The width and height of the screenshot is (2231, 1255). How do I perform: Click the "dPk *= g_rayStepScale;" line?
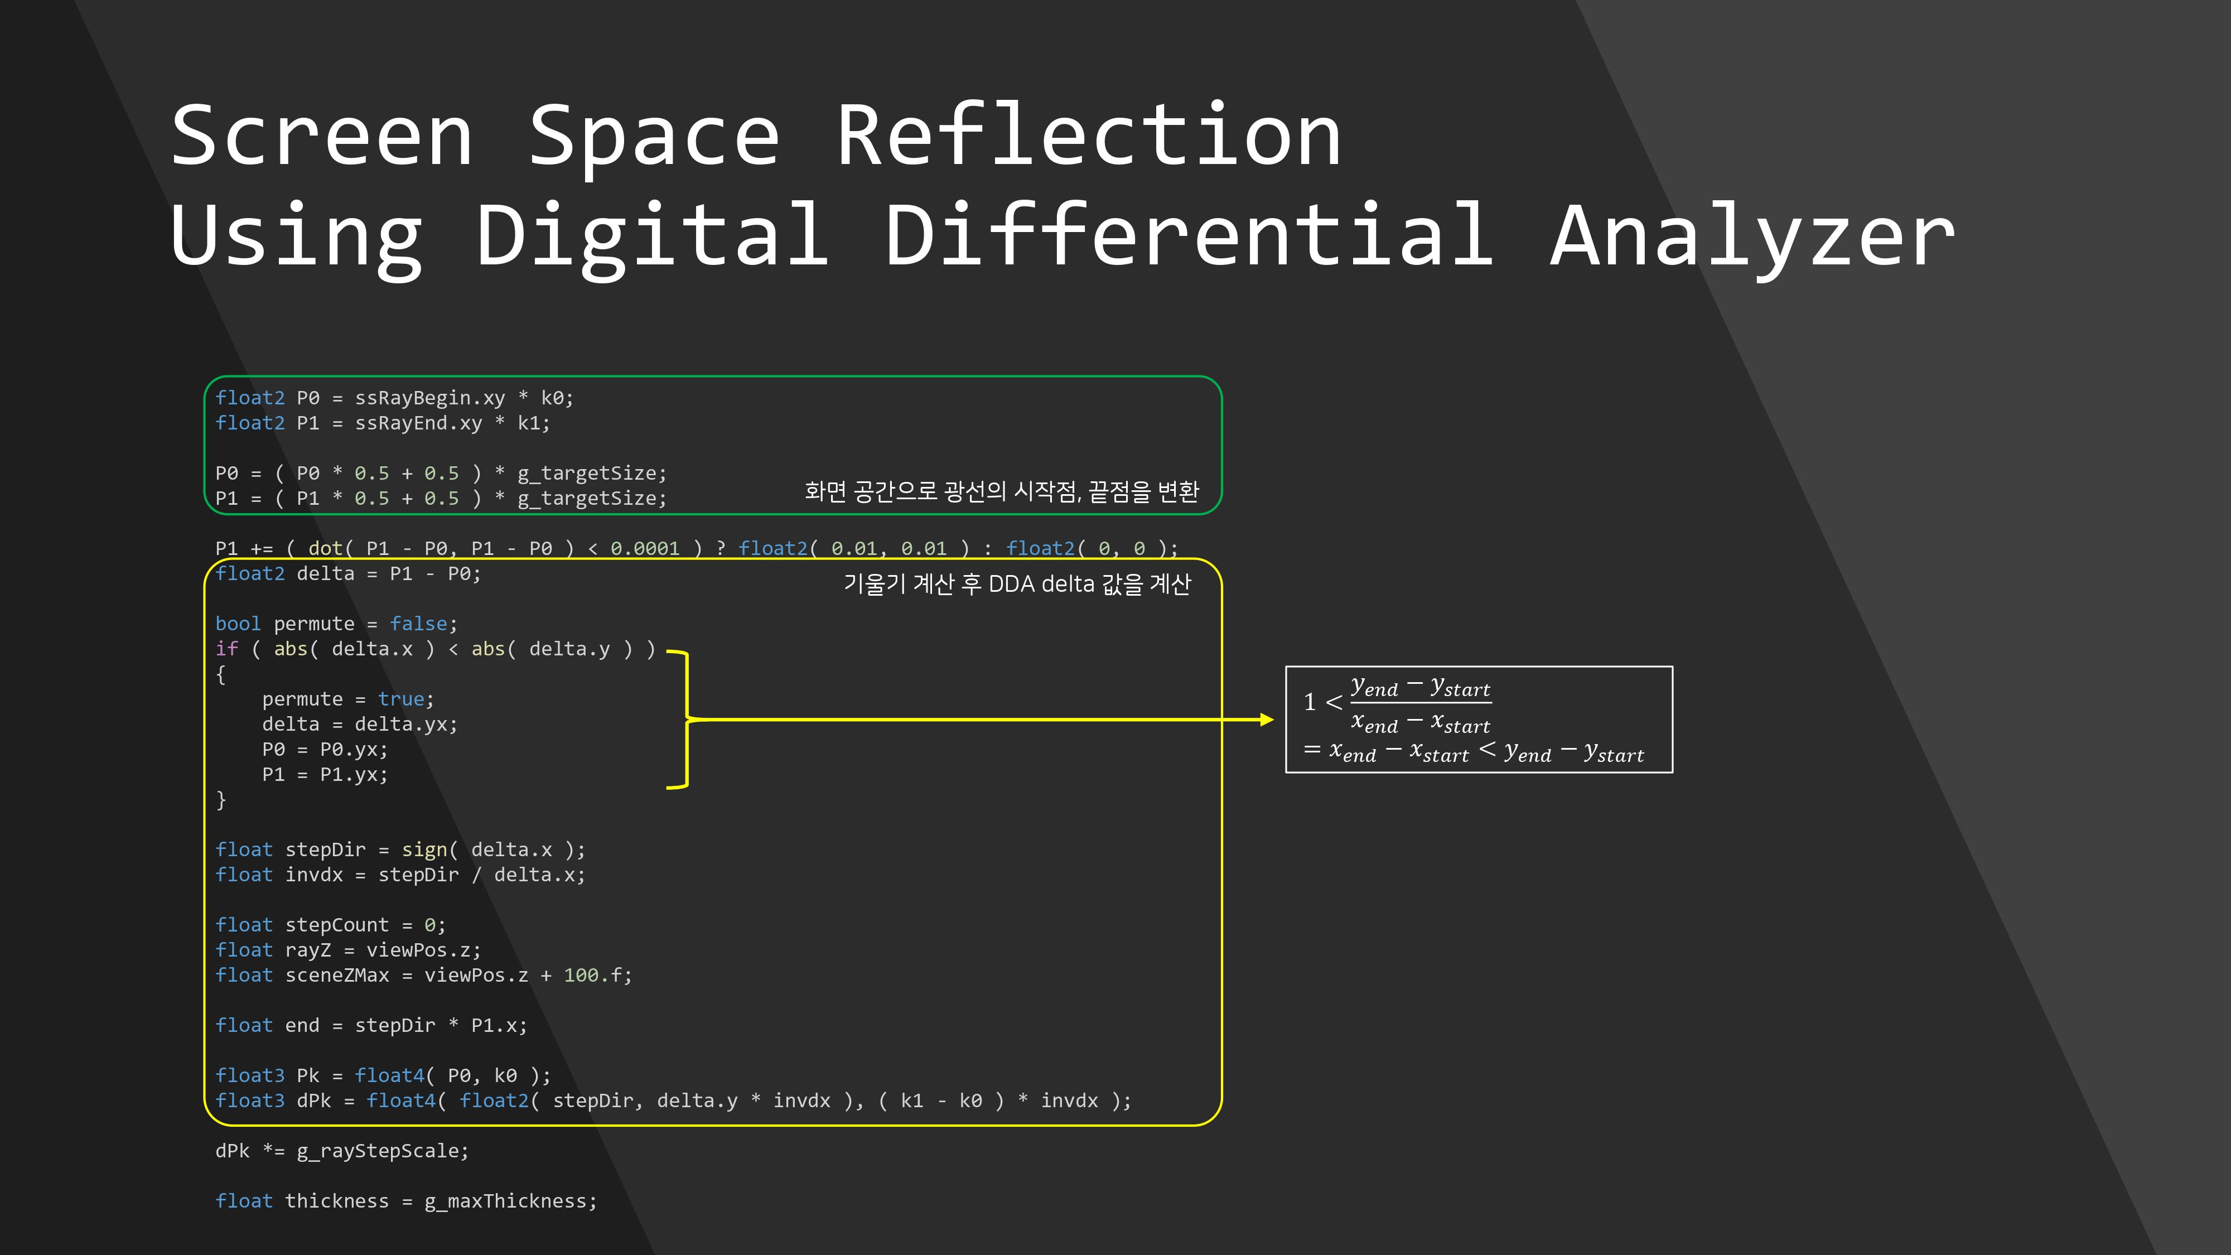point(341,1151)
